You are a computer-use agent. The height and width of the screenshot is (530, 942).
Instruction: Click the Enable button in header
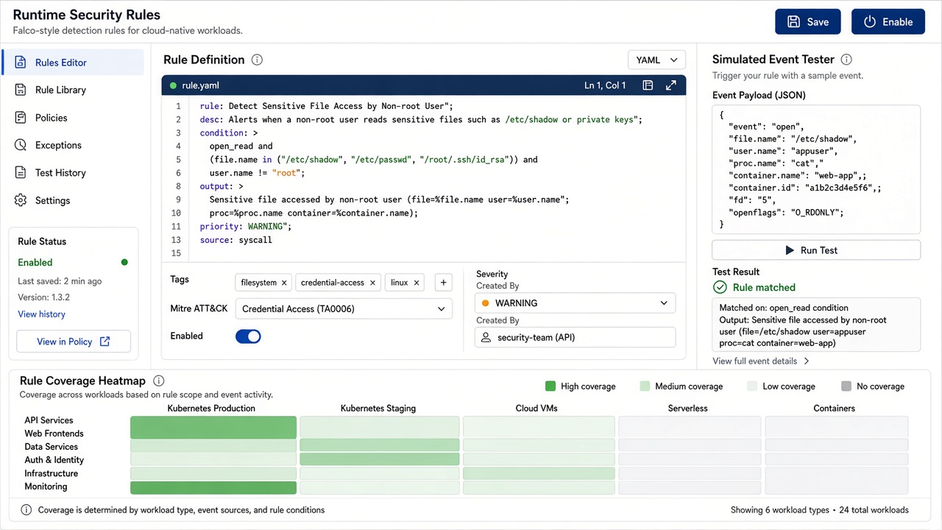(888, 22)
